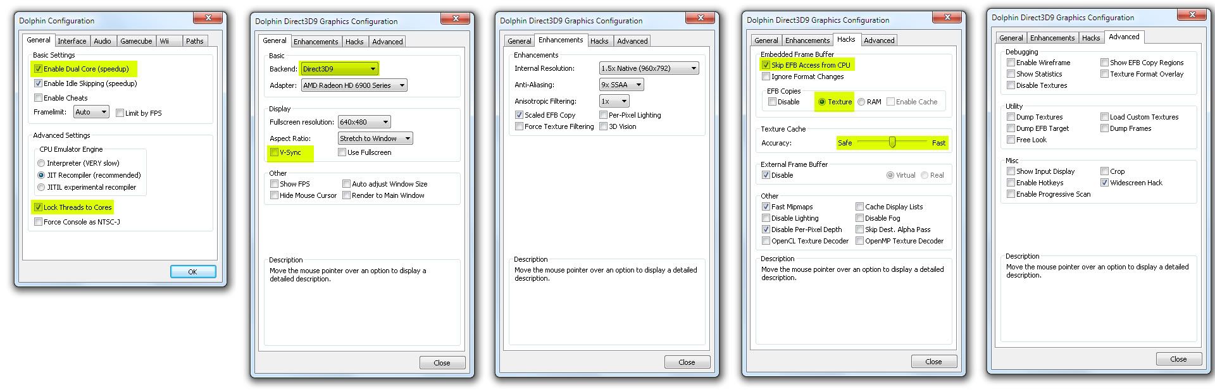Open the Adapter AMD Radeon dropdown
Viewport: 1215px width, 392px height.
pos(354,85)
